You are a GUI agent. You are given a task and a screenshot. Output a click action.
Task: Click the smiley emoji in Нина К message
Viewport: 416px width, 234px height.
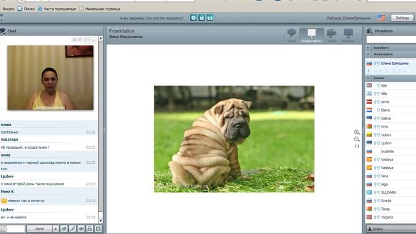4,201
